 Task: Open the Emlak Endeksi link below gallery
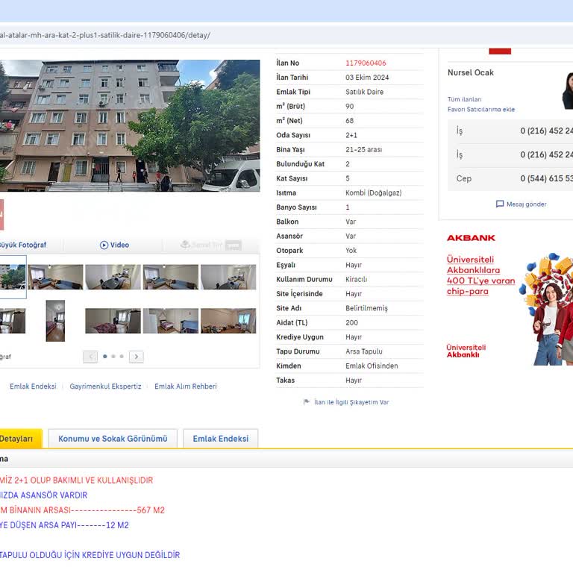point(33,386)
